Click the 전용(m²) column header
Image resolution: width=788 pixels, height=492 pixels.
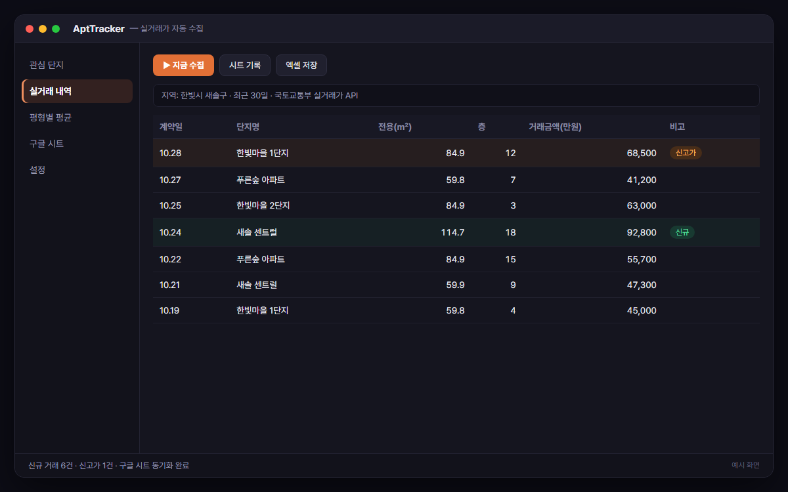(395, 127)
